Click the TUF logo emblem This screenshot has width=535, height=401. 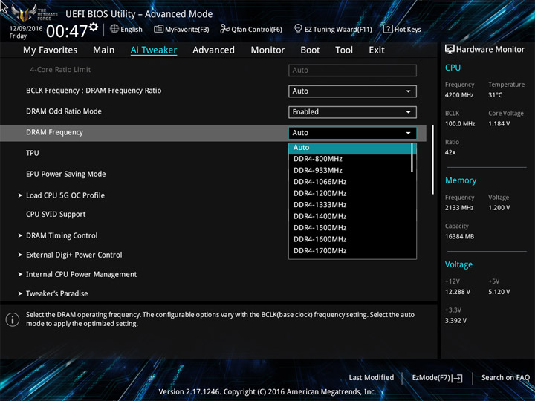24,13
